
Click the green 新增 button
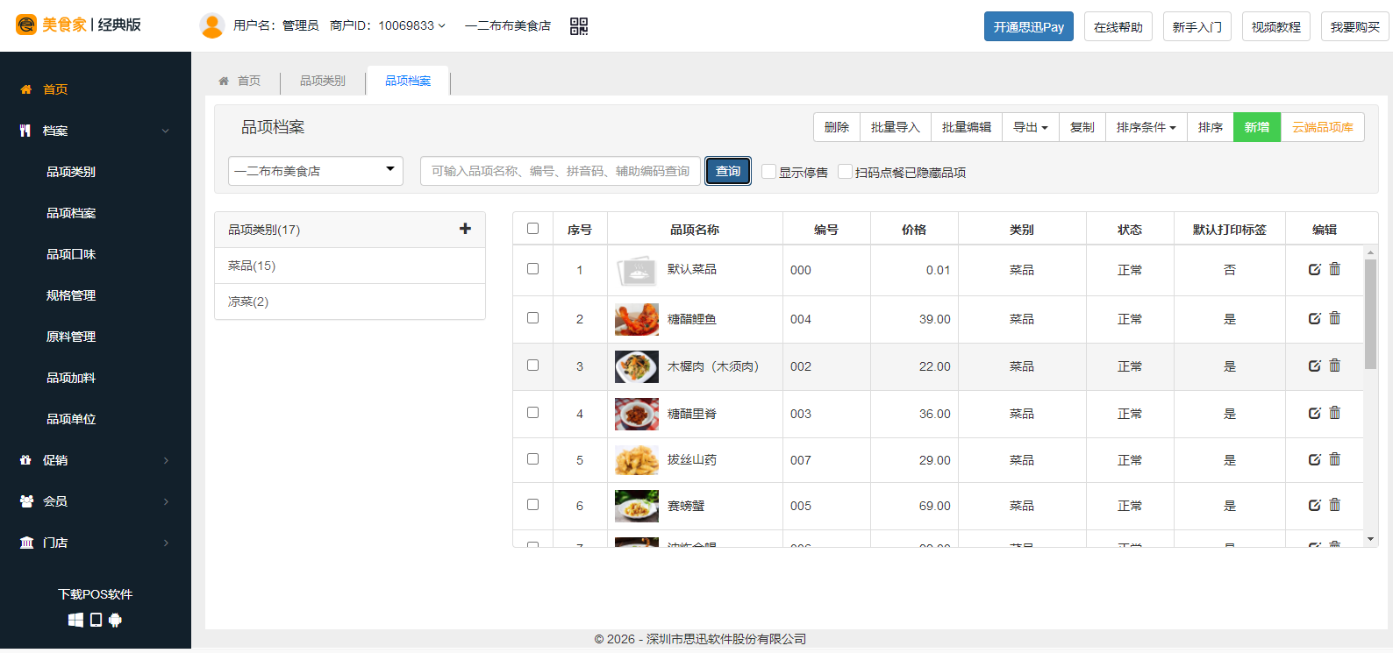point(1257,127)
